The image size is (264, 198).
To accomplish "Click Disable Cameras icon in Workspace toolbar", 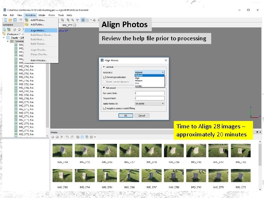I will coord(19,29).
